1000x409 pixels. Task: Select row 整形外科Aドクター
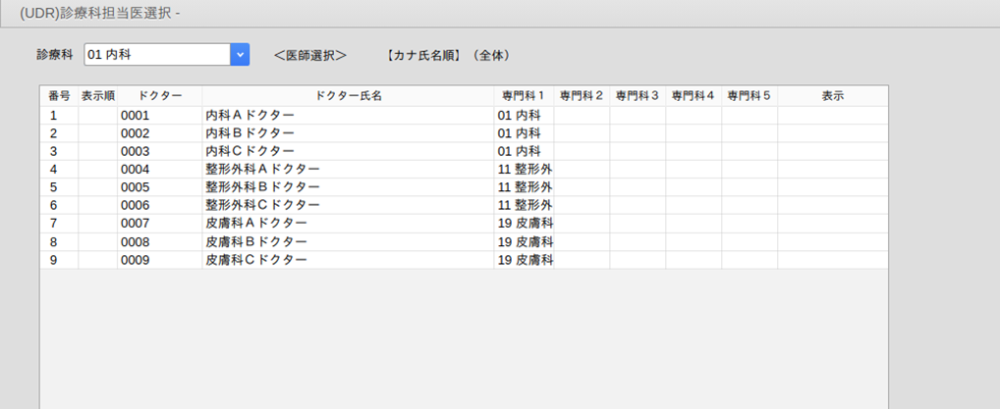[x=465, y=169]
